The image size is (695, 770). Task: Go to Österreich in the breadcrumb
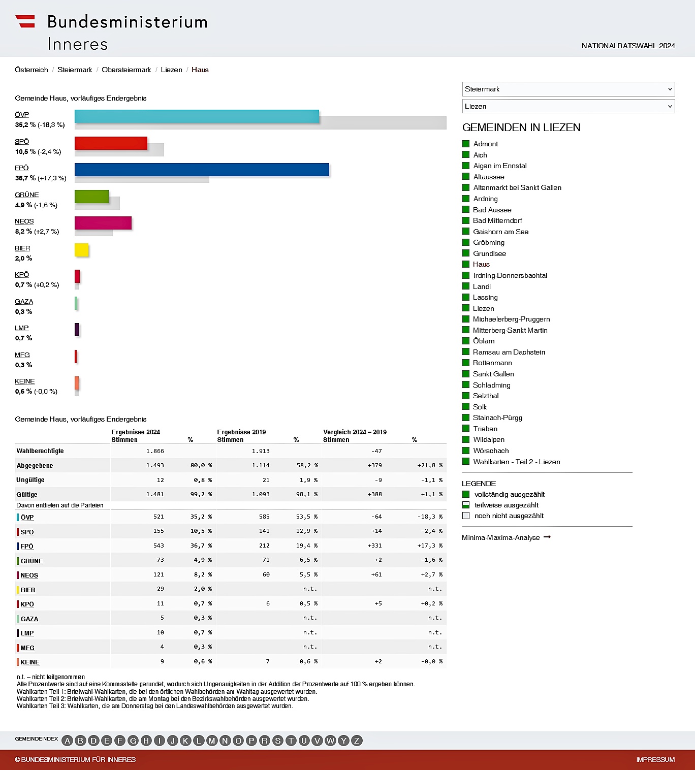pyautogui.click(x=31, y=70)
